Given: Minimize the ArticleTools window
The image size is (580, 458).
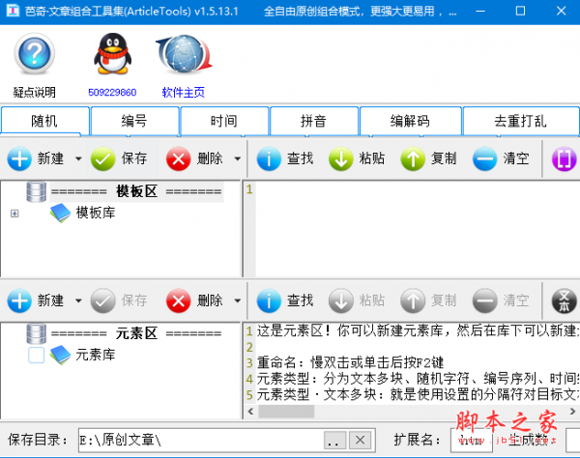Looking at the screenshot, I should pyautogui.click(x=480, y=12).
